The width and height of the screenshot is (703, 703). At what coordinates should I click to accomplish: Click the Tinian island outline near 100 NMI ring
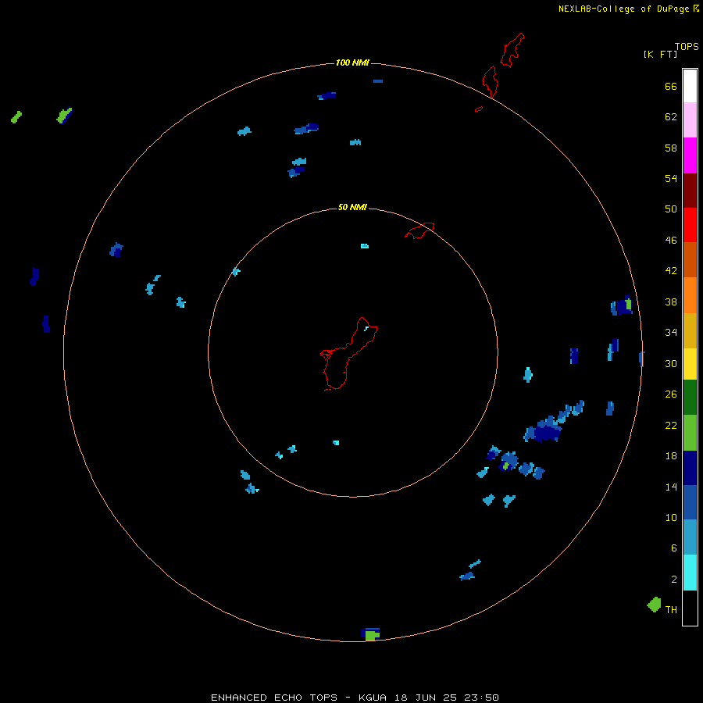click(x=490, y=81)
